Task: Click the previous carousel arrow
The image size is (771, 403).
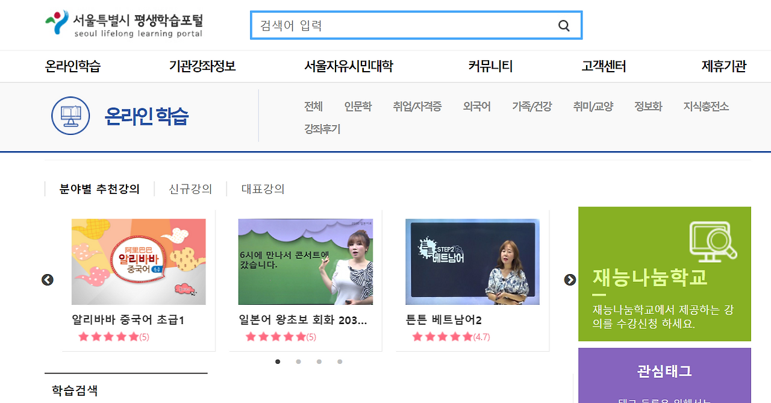Action: (48, 280)
